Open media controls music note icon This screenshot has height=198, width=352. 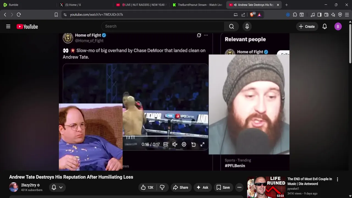coord(313,15)
